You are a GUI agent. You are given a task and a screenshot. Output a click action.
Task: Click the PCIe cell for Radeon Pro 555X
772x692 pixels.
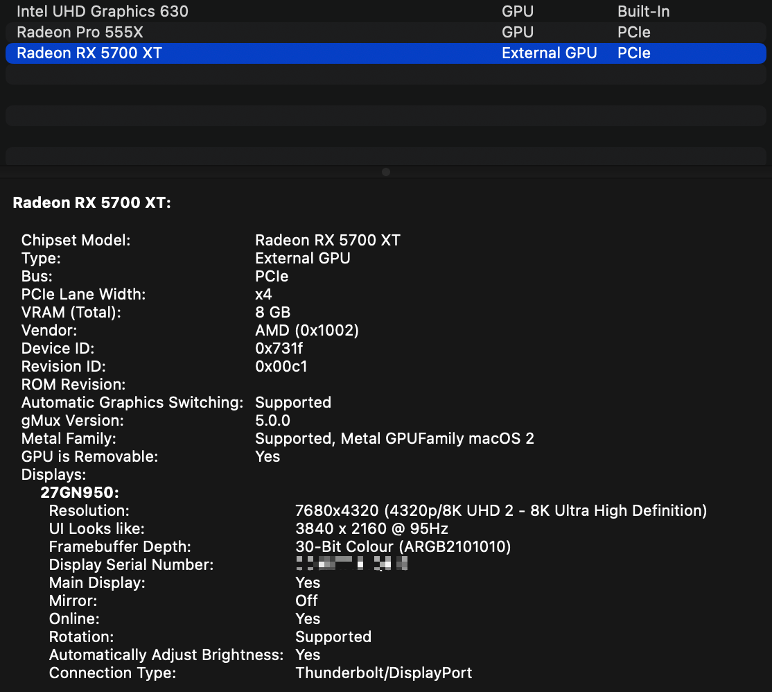[x=634, y=32]
